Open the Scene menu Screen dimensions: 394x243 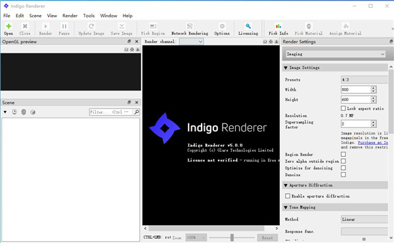35,16
